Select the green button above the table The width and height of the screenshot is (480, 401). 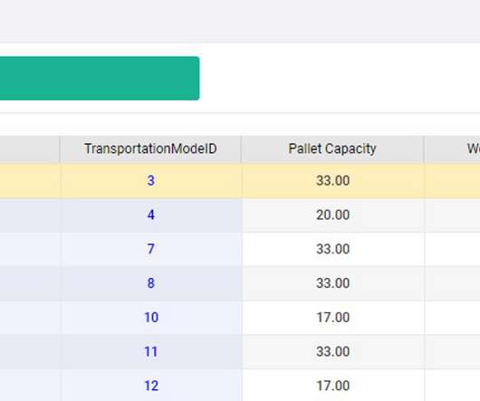100,79
